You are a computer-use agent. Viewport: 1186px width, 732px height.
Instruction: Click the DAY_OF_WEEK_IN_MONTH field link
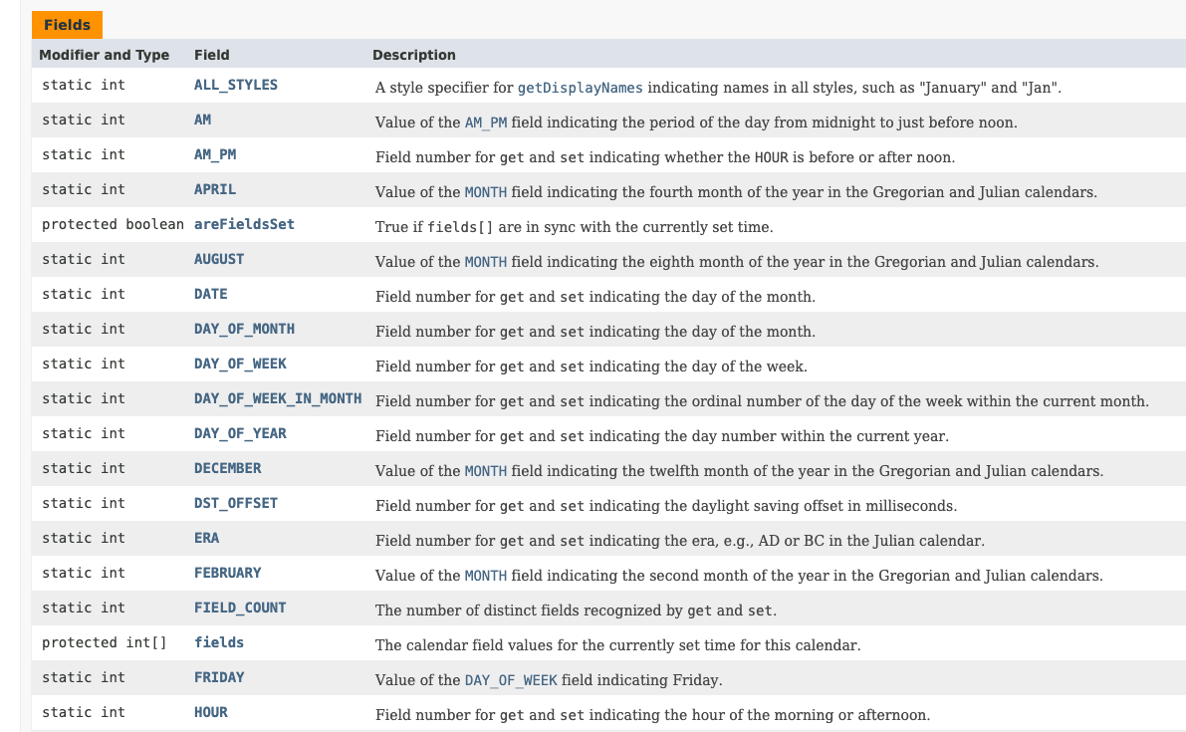click(x=278, y=398)
